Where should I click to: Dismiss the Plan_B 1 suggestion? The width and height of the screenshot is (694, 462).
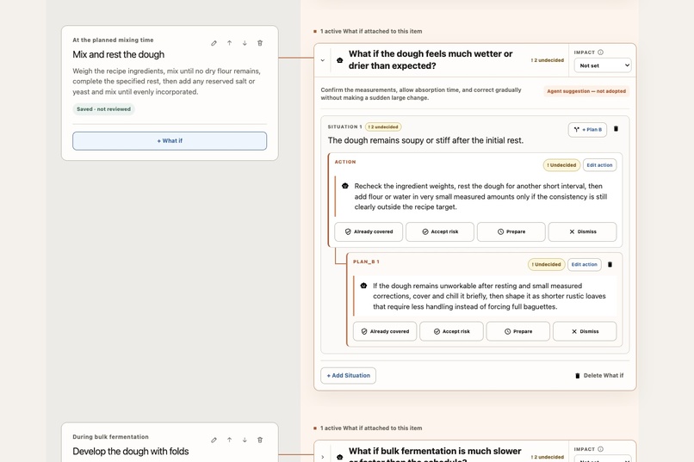click(x=585, y=331)
